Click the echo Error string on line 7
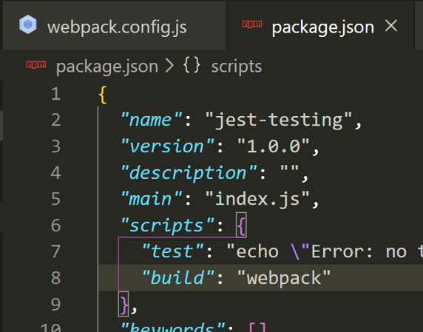Screen dimensions: 423x332 pyautogui.click(x=325, y=251)
